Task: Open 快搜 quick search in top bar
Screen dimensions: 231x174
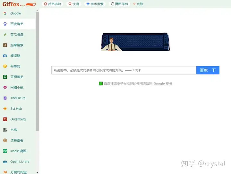Action: [74, 4]
